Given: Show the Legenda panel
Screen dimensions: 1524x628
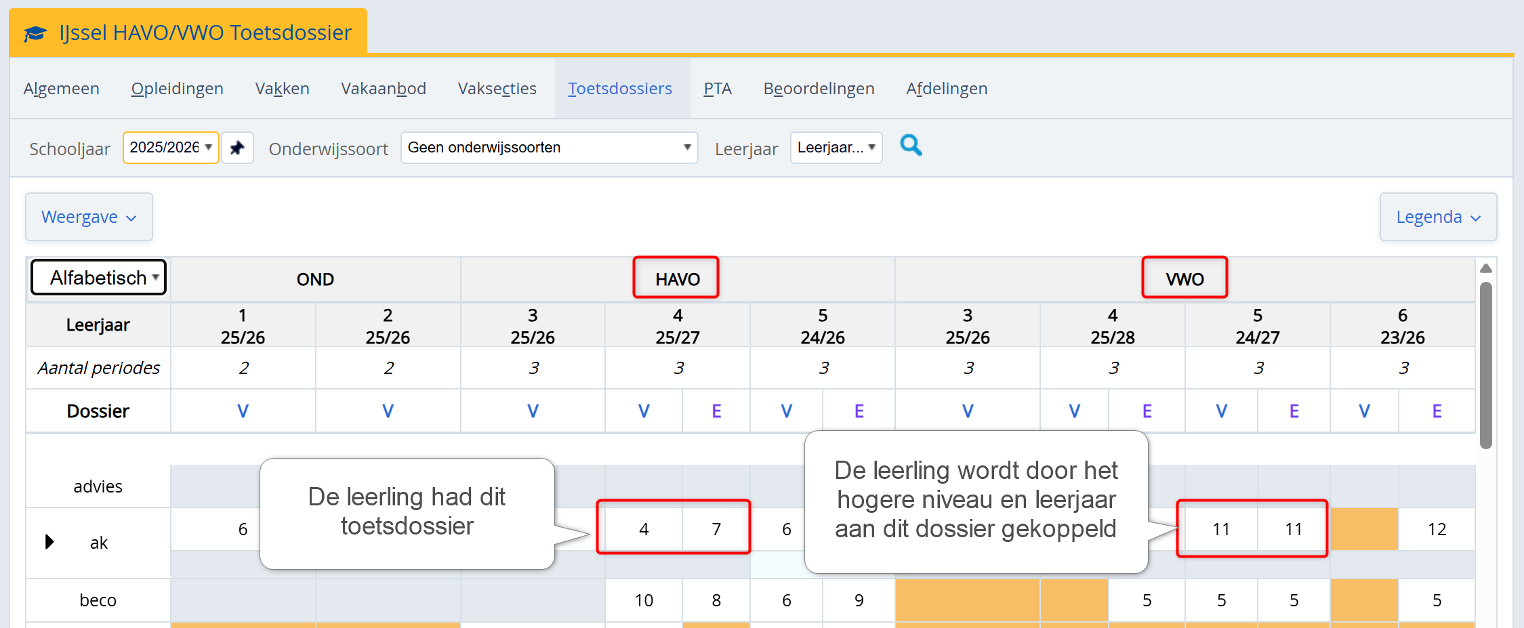Looking at the screenshot, I should click(x=1438, y=217).
